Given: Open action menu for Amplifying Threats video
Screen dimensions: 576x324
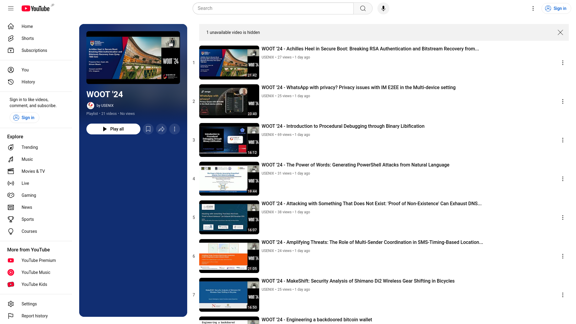Looking at the screenshot, I should click(563, 256).
